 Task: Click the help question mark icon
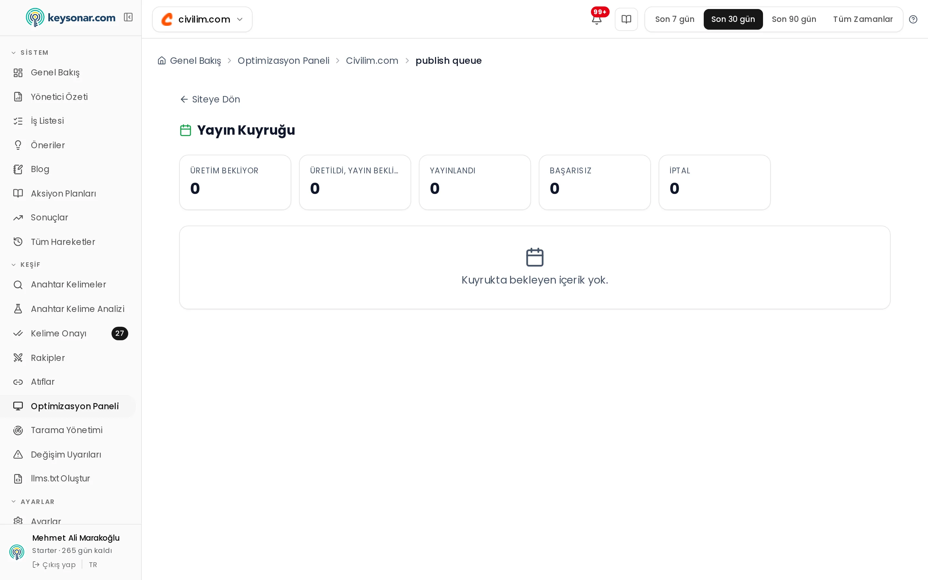pyautogui.click(x=913, y=19)
